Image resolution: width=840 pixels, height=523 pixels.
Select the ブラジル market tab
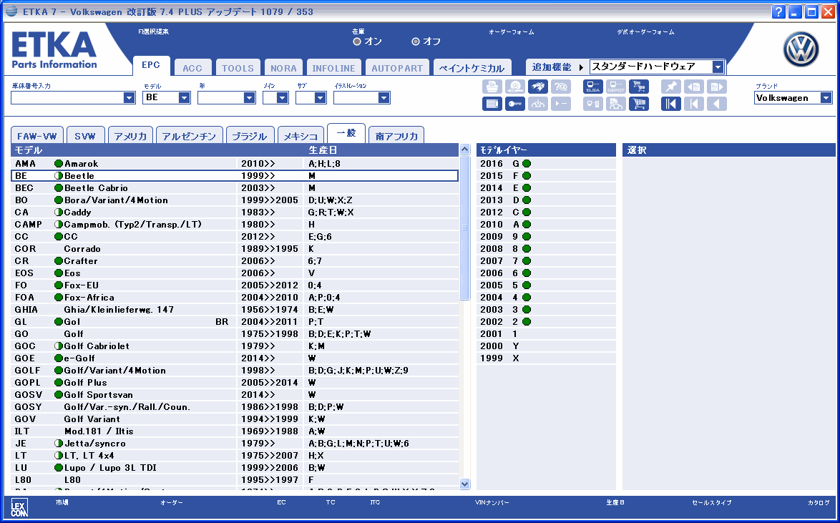pos(250,136)
